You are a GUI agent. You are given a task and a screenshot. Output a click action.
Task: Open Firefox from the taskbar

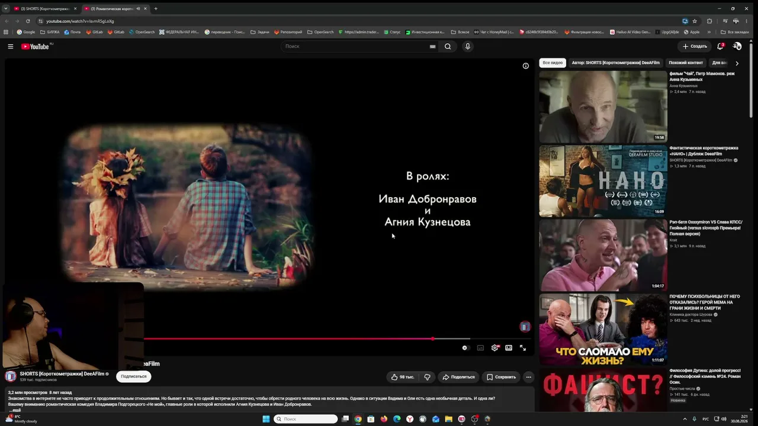coord(384,419)
